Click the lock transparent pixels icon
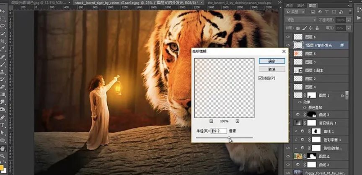 pos(298,28)
